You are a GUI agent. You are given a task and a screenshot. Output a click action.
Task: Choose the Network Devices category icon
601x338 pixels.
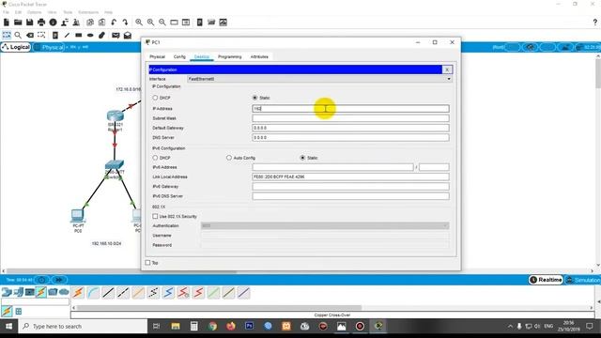coord(7,292)
